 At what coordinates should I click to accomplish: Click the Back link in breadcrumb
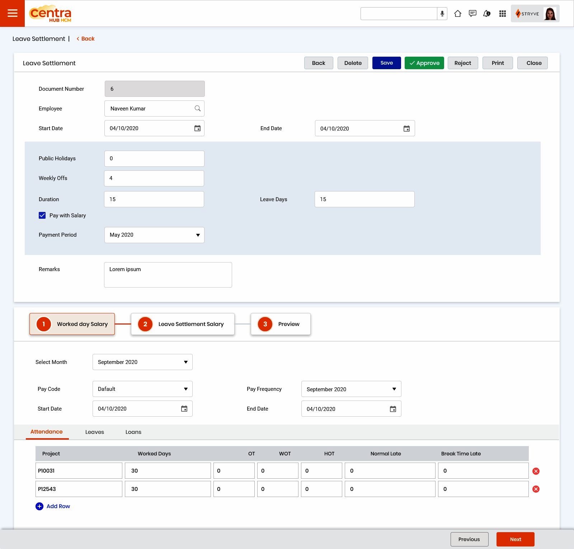point(85,39)
